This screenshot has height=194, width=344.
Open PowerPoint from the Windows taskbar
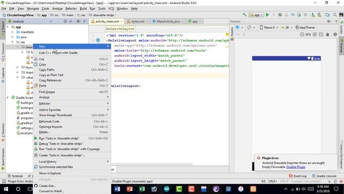[x=130, y=189]
